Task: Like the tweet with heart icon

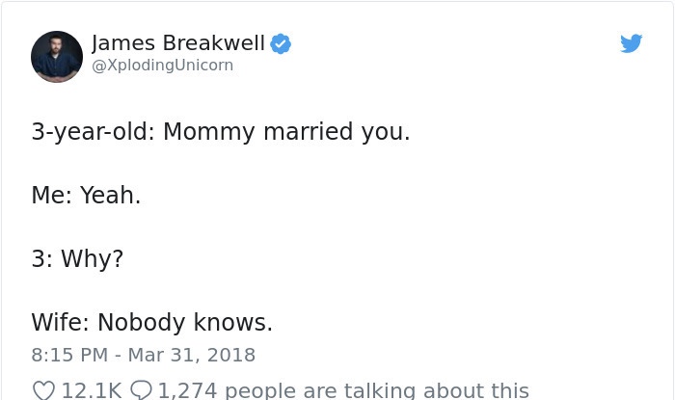Action: (x=44, y=390)
